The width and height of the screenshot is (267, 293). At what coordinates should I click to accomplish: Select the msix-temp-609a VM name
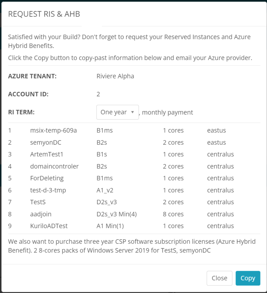point(53,130)
